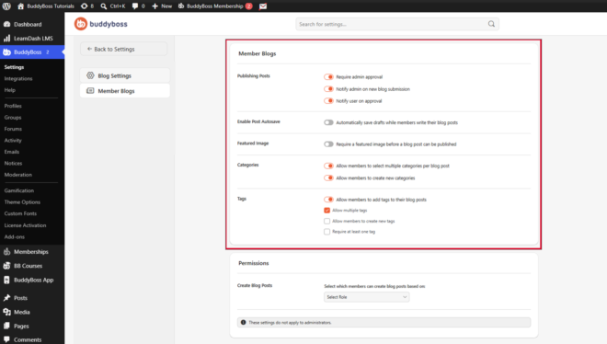Toggle Notify admin on new blog submission
Viewport: 607px width, 344px height.
click(x=328, y=89)
